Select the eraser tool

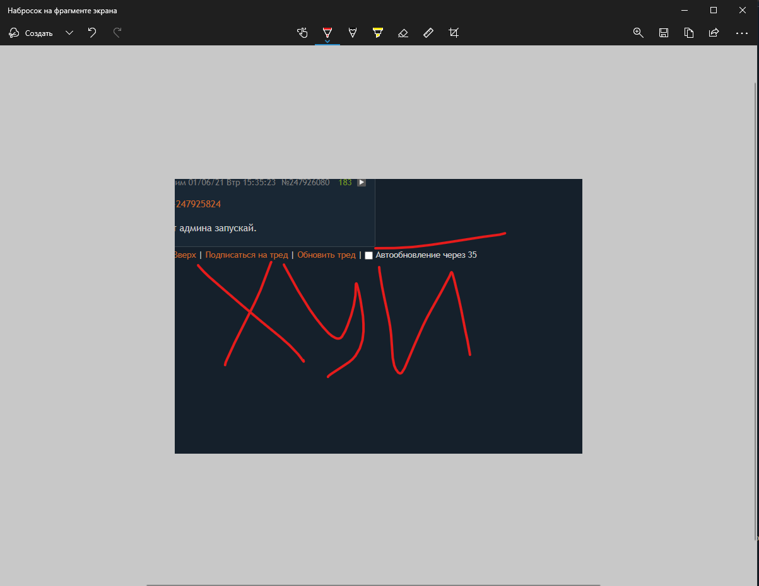tap(403, 33)
